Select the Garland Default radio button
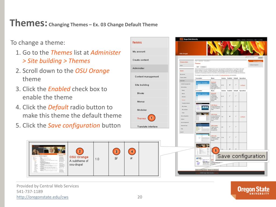This screenshot has width=276, height=207. point(236,85)
